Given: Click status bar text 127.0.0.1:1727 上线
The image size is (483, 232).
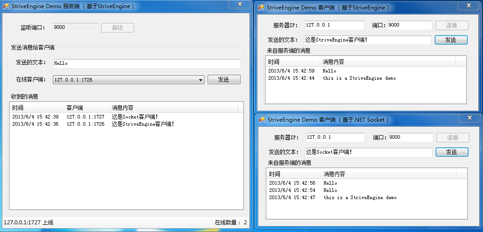Looking at the screenshot, I should 28,223.
